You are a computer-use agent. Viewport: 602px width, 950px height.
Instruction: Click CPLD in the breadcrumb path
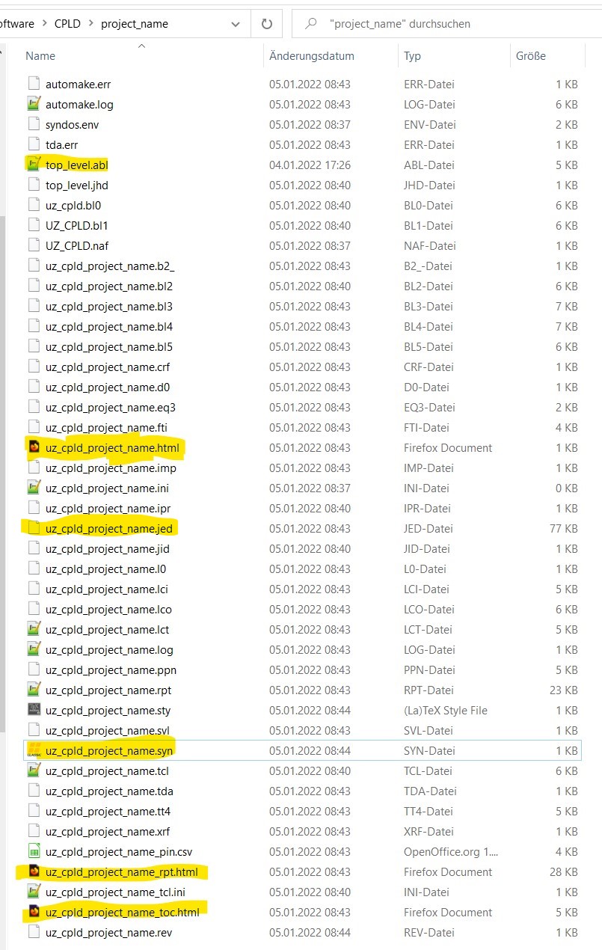pos(67,24)
